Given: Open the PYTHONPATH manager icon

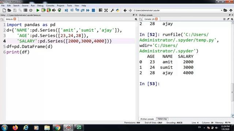Looking at the screenshot, I should (x=118, y=10).
